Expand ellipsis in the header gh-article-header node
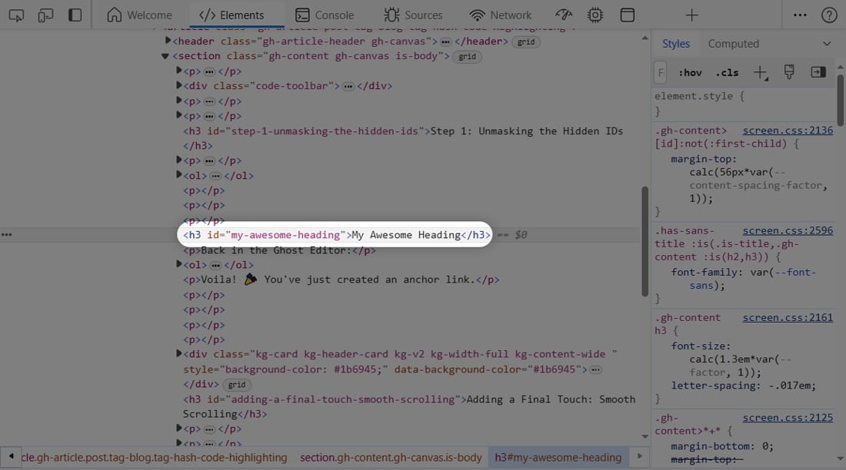 tap(445, 41)
